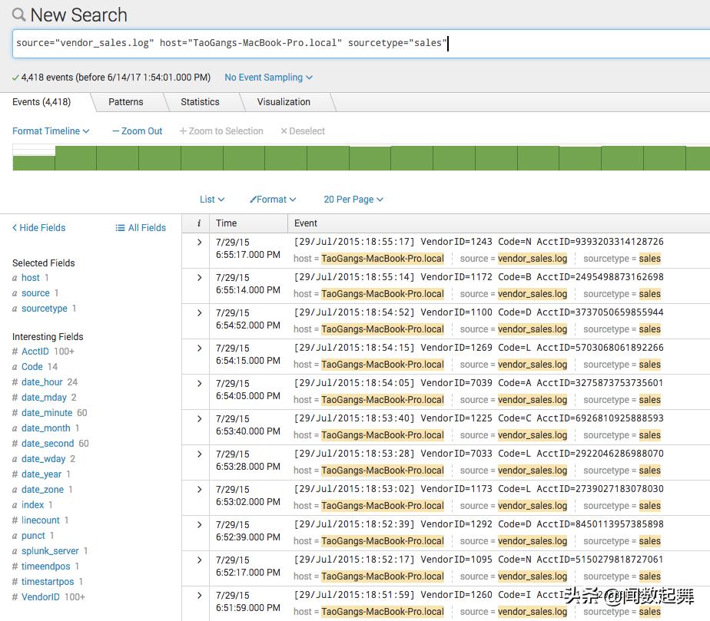
Task: Expand the 6:54:52.000 PM event row
Action: pos(199,312)
